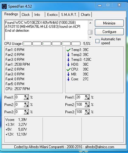The width and height of the screenshot is (128, 153).
Task: Switch to the Readings tab
Action: click(x=11, y=14)
